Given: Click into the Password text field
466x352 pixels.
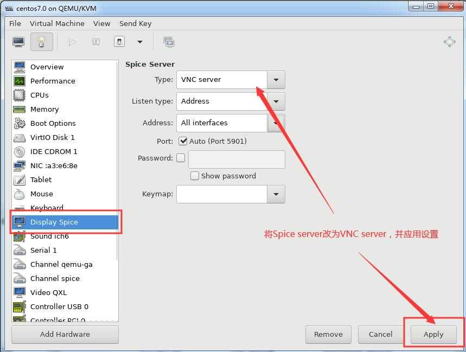Looking at the screenshot, I should [x=237, y=159].
